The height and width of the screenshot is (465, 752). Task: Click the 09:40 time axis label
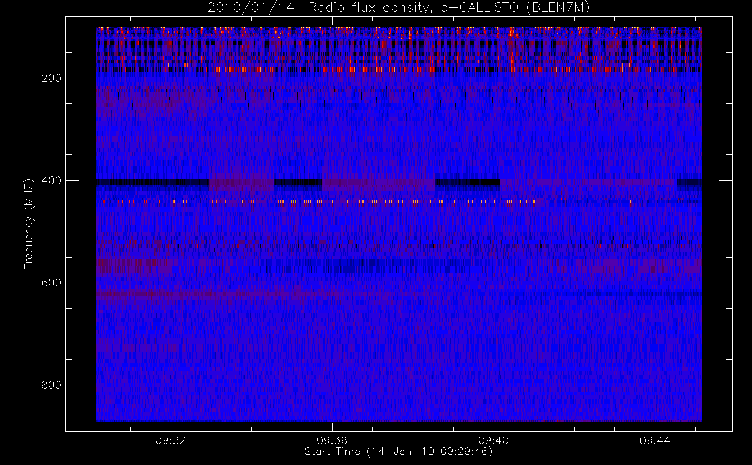(493, 440)
